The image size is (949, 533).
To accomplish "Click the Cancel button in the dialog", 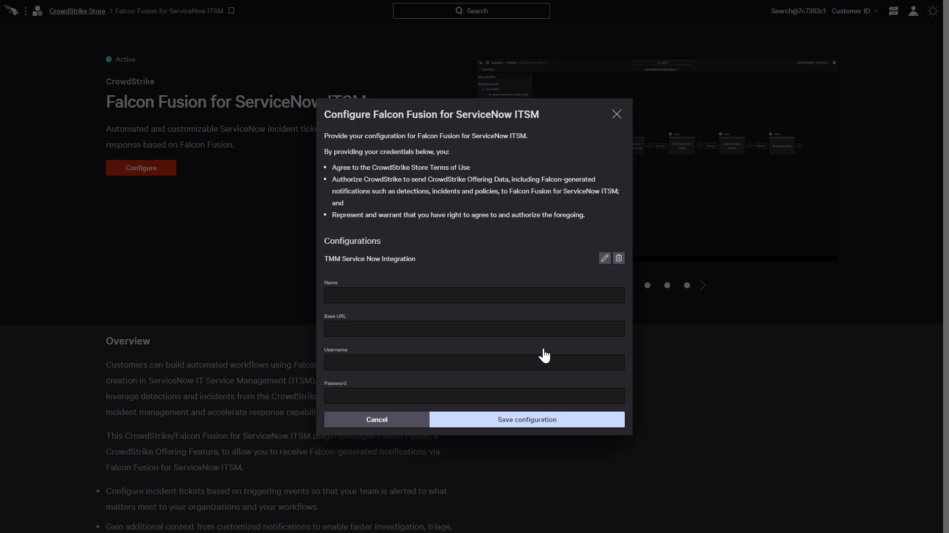I will pyautogui.click(x=376, y=419).
